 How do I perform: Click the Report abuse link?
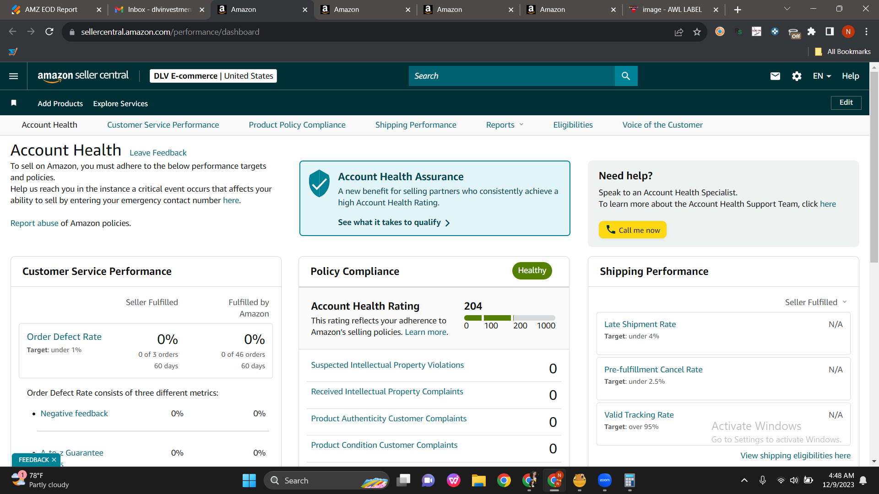tap(34, 223)
